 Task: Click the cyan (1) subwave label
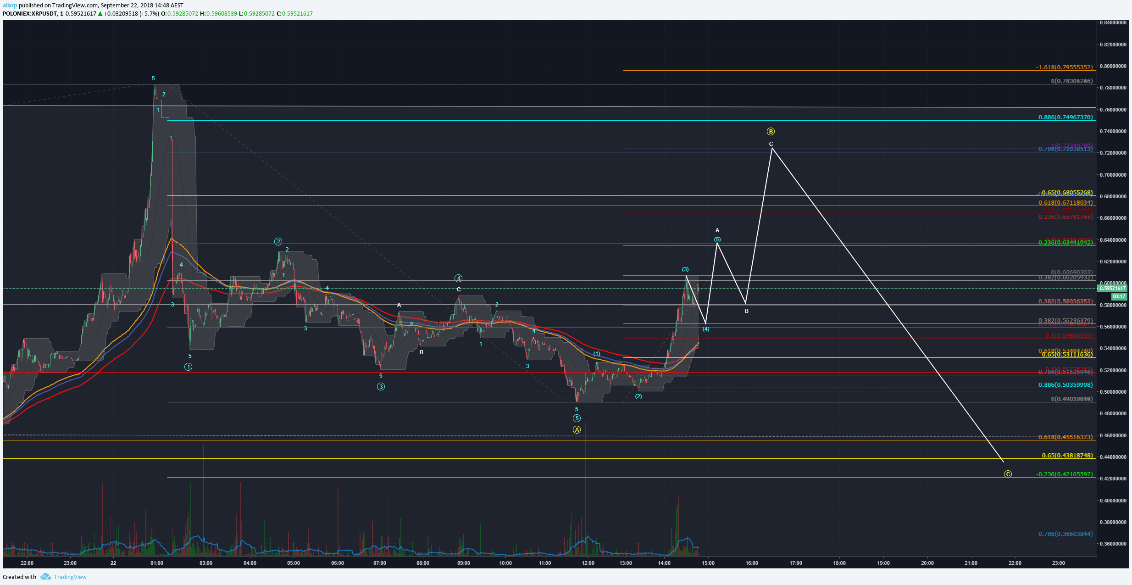(597, 354)
